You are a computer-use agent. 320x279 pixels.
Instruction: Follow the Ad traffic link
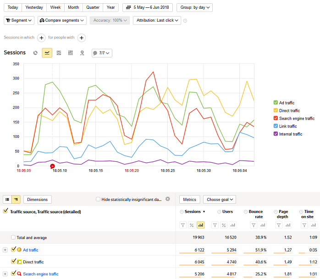[31, 250]
